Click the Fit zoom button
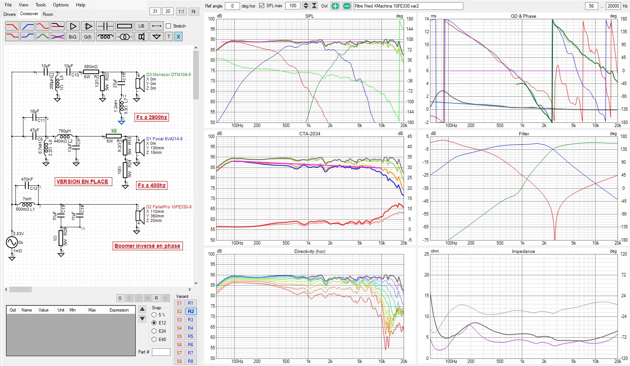The height and width of the screenshot is (366, 630). [x=193, y=11]
